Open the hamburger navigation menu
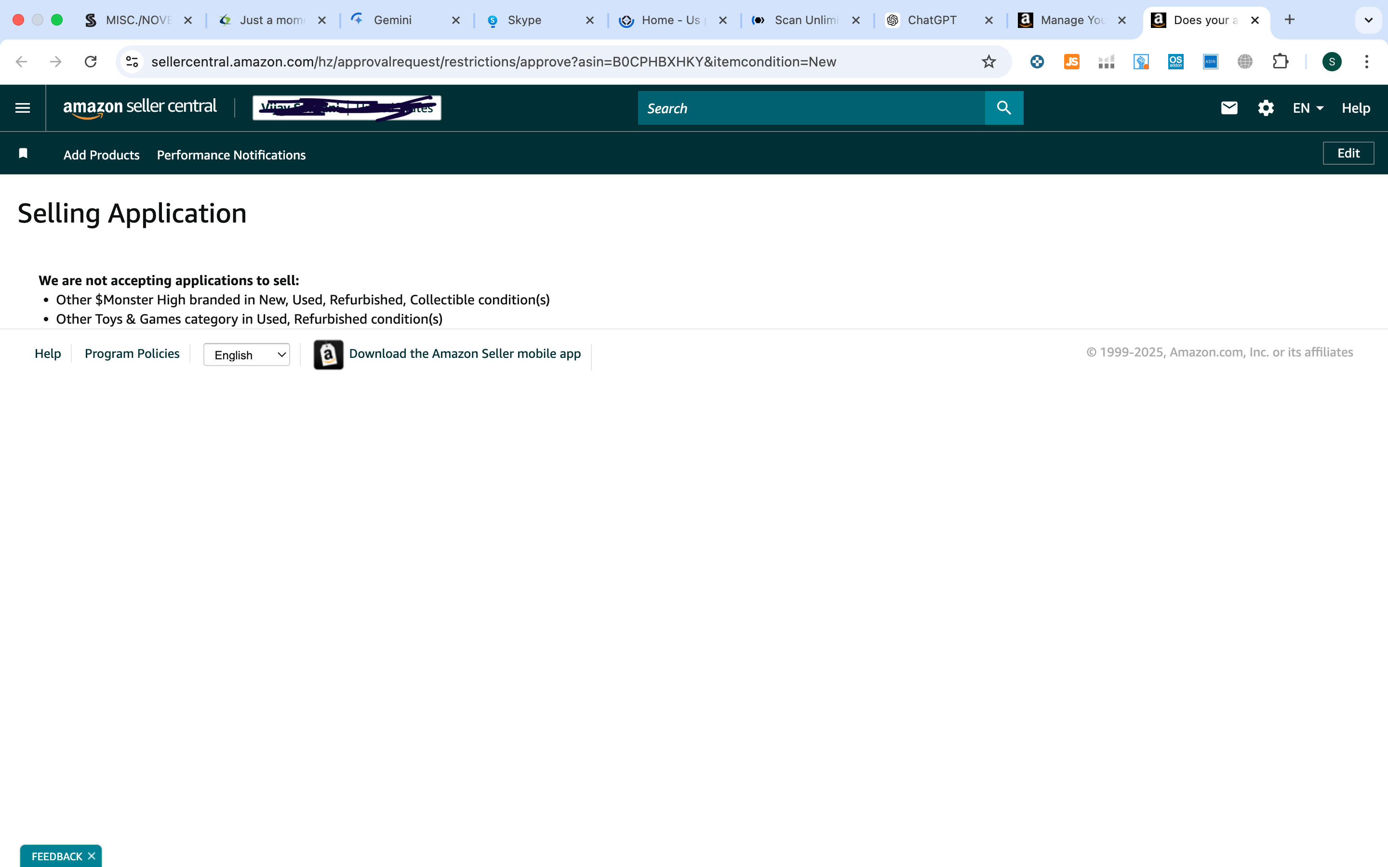The image size is (1388, 867). point(22,108)
